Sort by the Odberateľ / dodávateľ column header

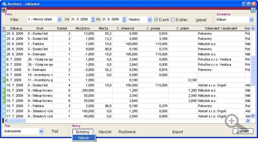[221, 28]
